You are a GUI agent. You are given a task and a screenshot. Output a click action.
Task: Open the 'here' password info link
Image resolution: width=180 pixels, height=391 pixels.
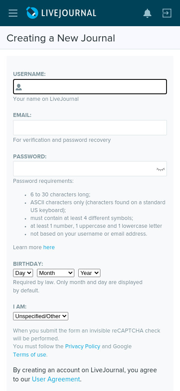click(49, 247)
